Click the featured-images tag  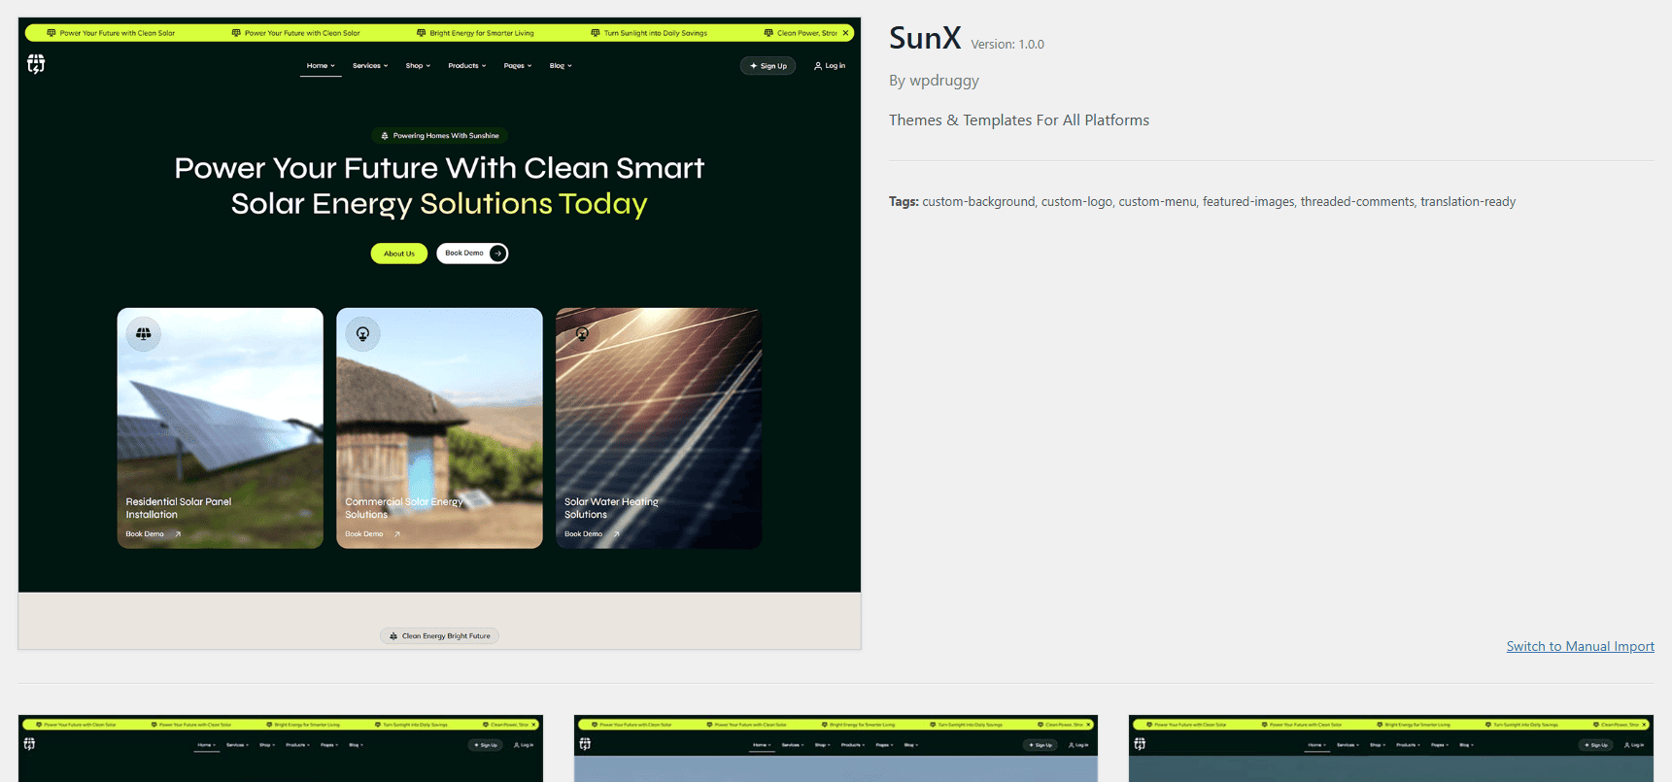point(1248,202)
